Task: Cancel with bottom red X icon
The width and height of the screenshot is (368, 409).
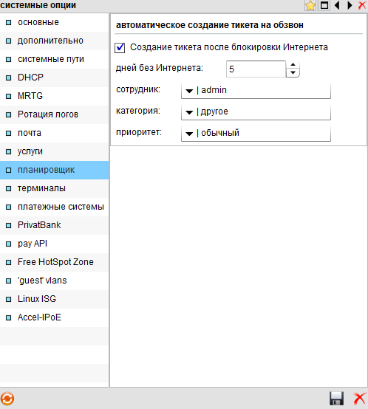Action: click(x=359, y=399)
